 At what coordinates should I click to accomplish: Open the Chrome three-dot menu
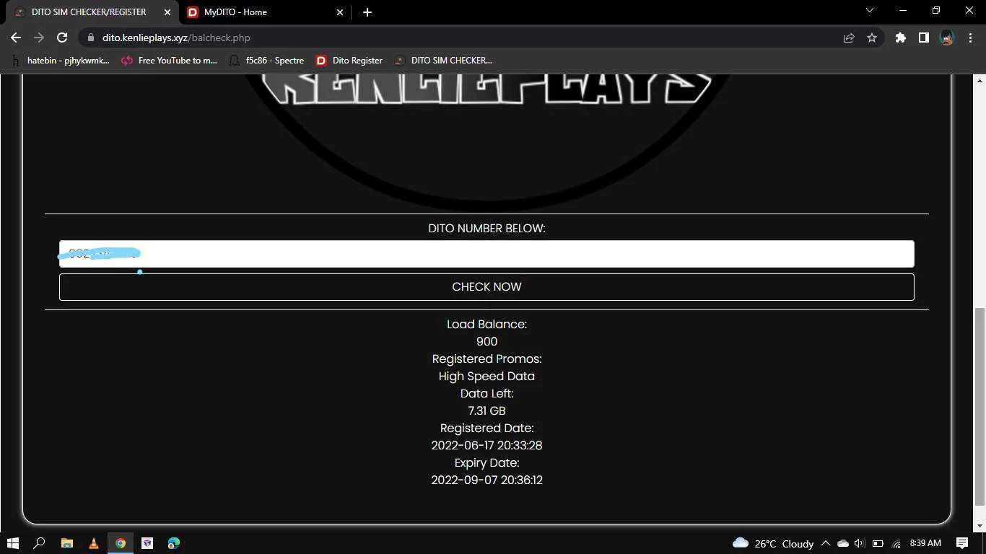pyautogui.click(x=970, y=38)
